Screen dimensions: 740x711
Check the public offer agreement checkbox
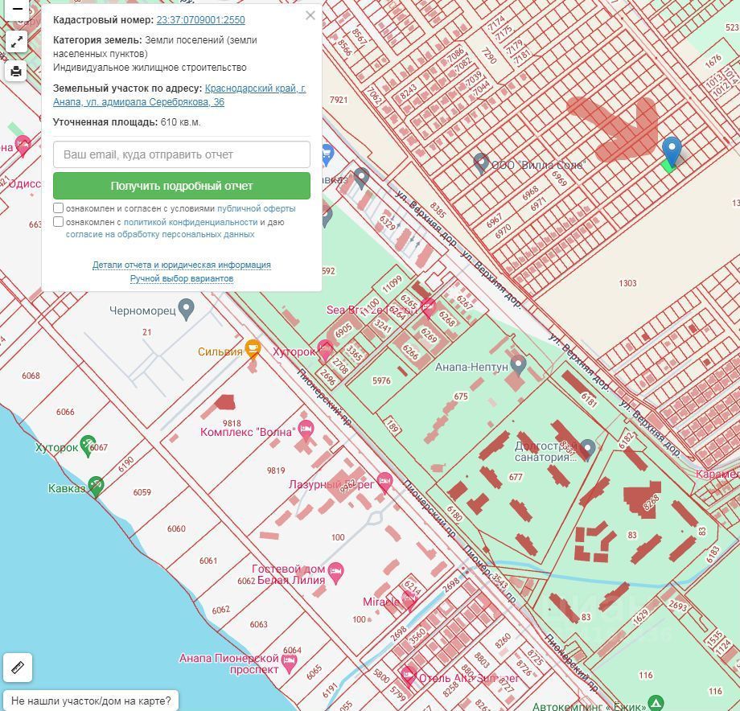tap(58, 208)
